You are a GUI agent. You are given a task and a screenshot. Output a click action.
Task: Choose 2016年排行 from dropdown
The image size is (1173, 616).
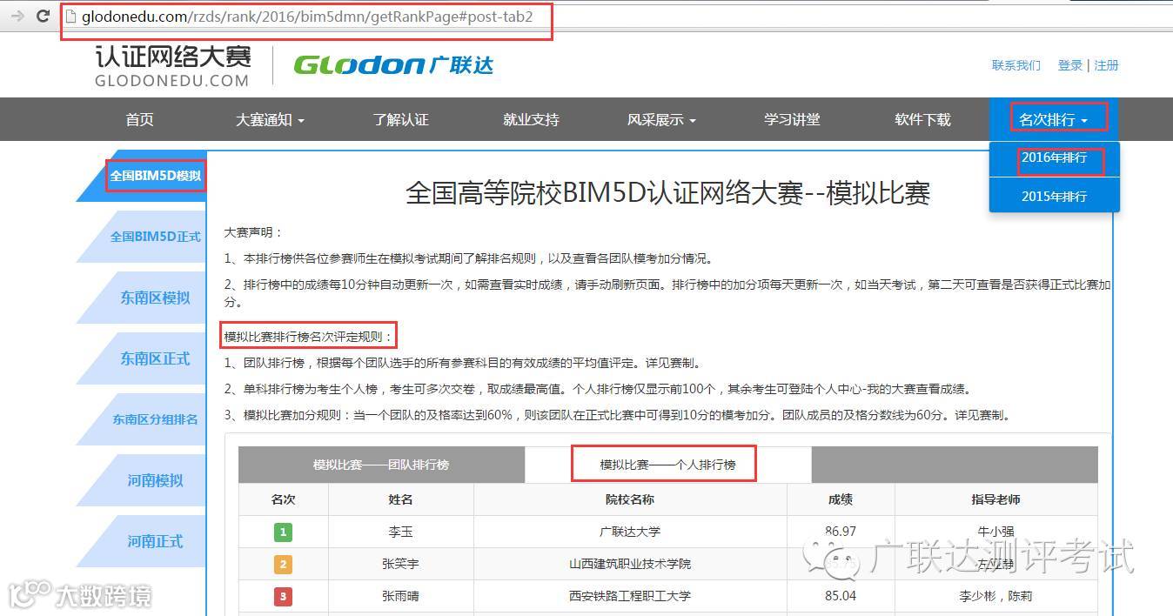tap(1055, 158)
